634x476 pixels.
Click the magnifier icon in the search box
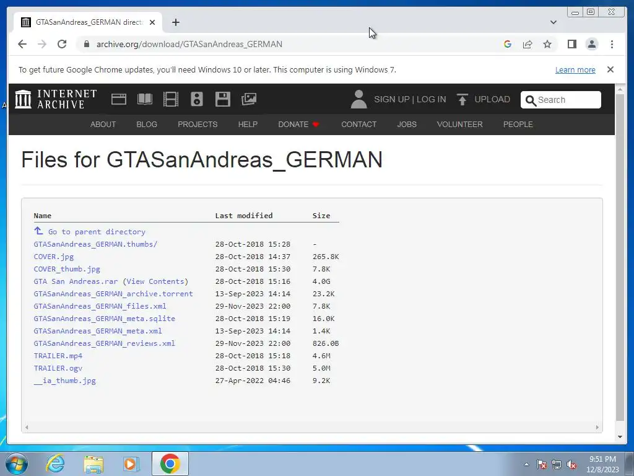tap(531, 100)
